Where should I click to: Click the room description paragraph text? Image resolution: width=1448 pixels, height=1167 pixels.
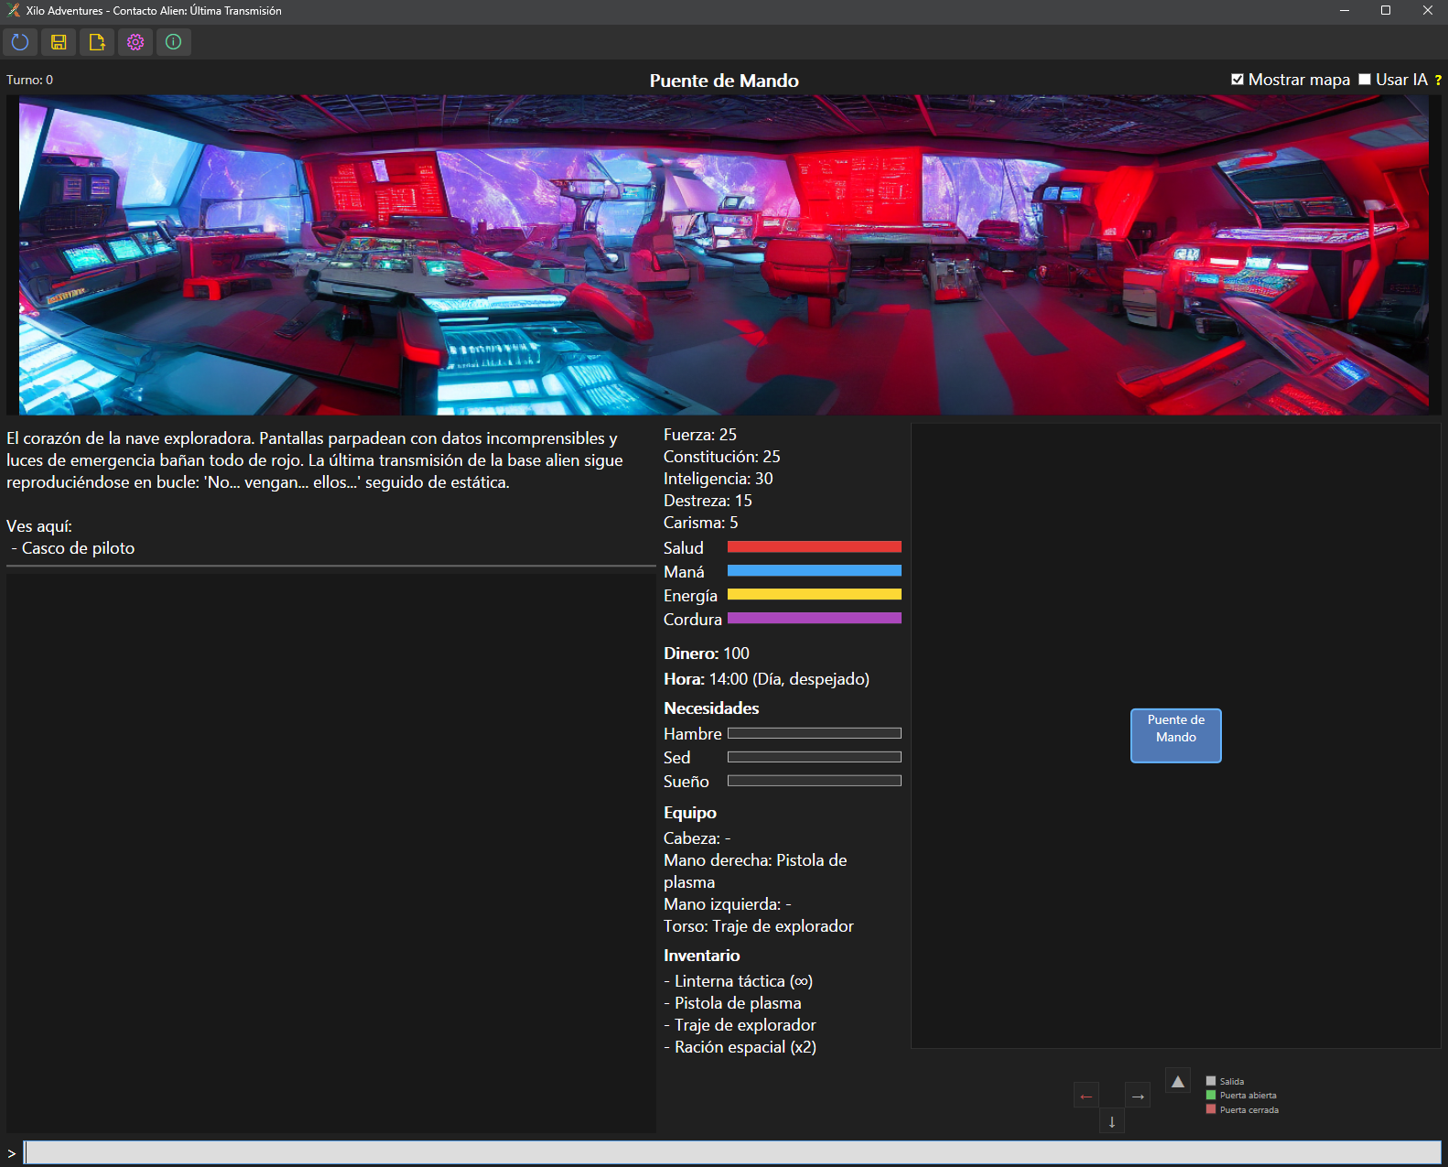315,460
